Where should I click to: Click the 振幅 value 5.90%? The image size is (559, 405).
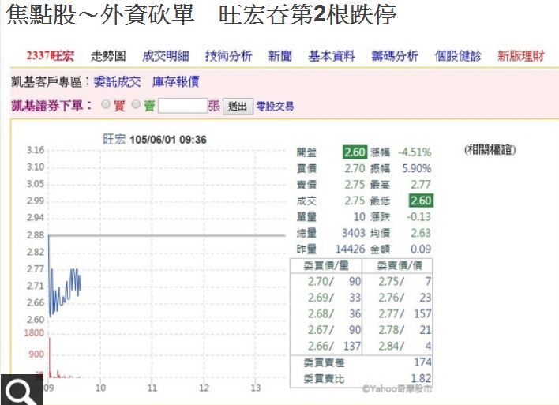tap(416, 168)
